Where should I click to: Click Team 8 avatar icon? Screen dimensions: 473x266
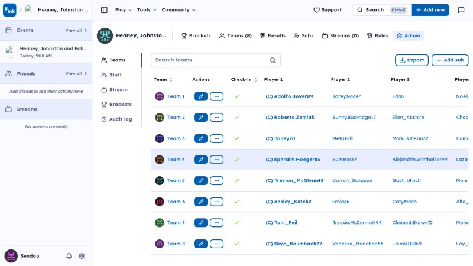tap(159, 244)
